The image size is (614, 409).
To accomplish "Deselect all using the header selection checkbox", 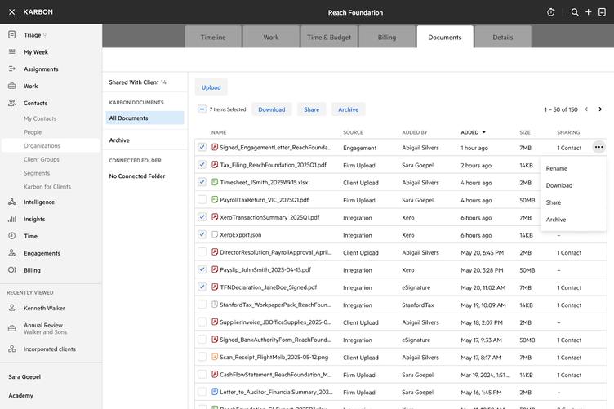I will tap(202, 109).
